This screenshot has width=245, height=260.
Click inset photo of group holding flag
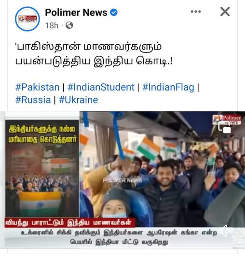(42, 169)
